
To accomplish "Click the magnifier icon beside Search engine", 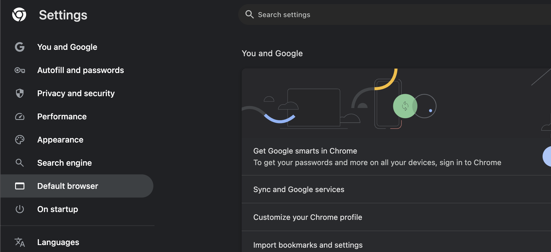I will (x=19, y=163).
